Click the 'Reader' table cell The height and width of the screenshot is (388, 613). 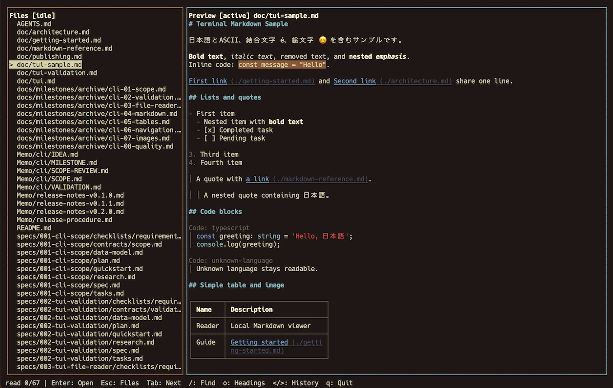pos(207,326)
